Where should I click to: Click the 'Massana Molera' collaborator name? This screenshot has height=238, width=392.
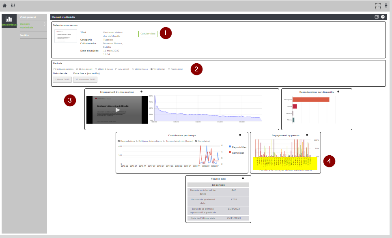pyautogui.click(x=113, y=43)
